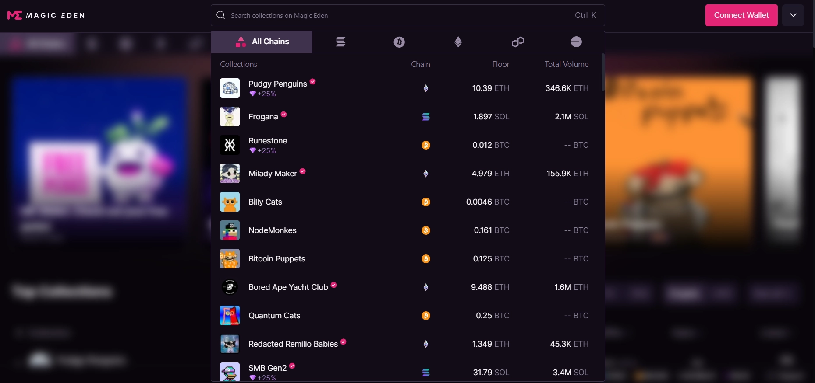The image size is (815, 383).
Task: Click the Total Volume column header
Action: (567, 64)
